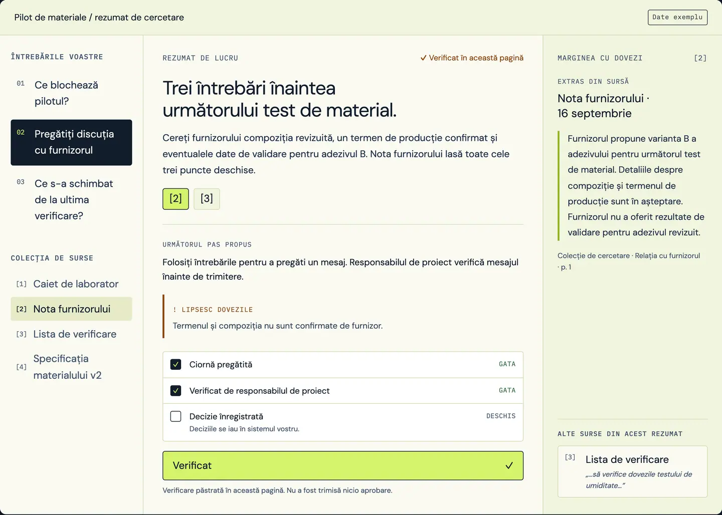
Task: Click the checkmark icon in Verificat button
Action: (509, 465)
